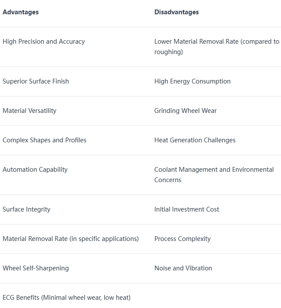Click the Disadvantages column header
The width and height of the screenshot is (281, 308).
point(176,12)
